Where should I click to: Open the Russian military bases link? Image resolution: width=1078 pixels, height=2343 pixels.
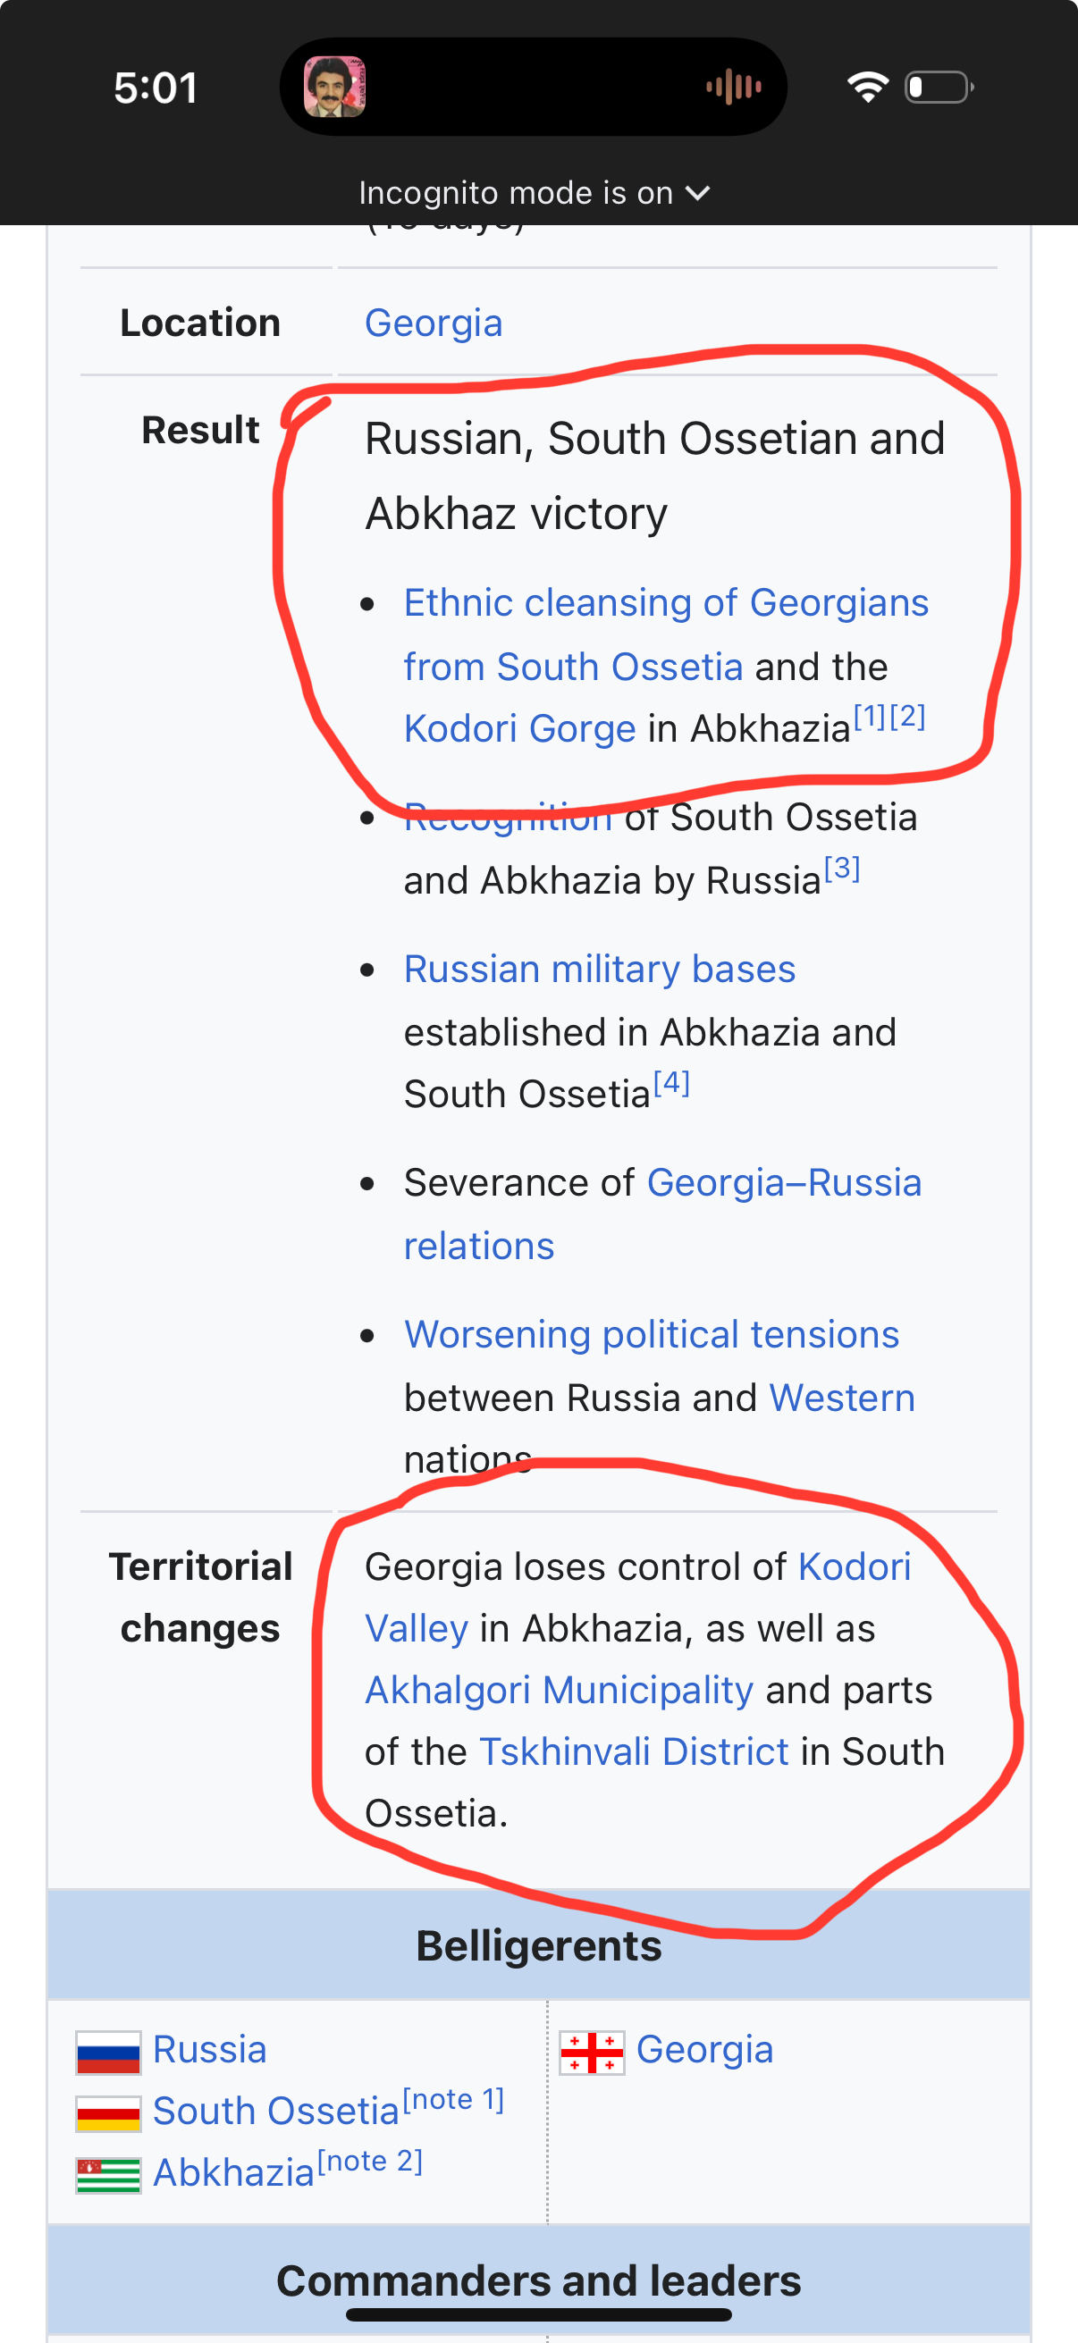(x=600, y=970)
